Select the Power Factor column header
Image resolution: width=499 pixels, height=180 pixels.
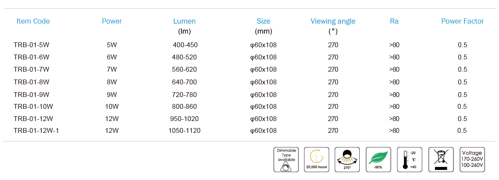pos(462,21)
